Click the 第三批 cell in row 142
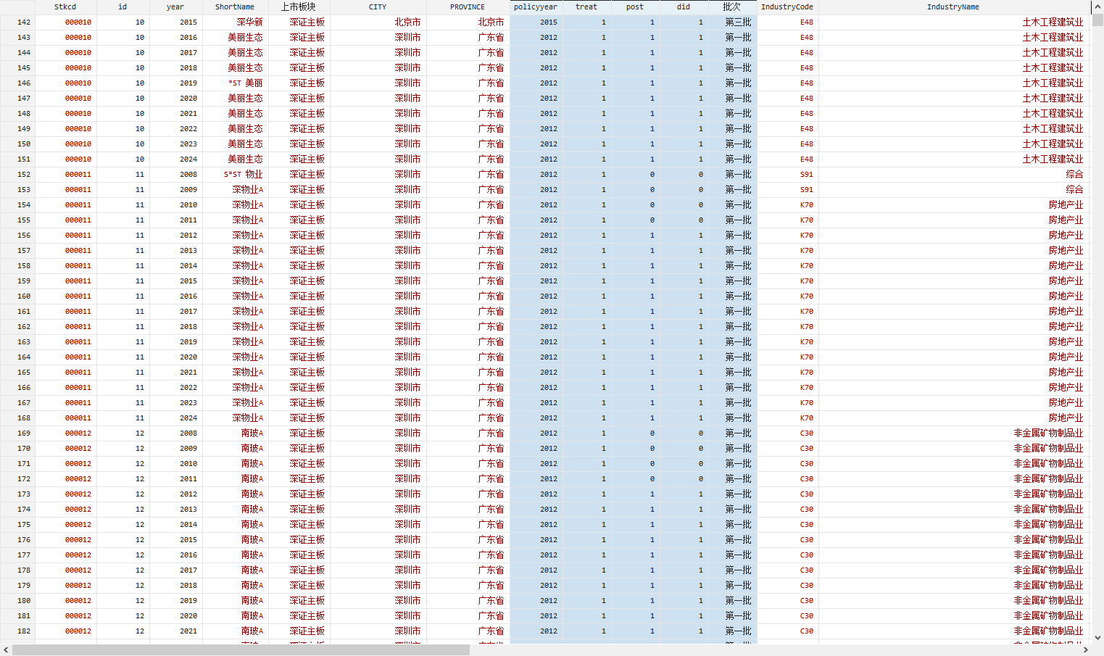Screen dimensions: 1104x656 [x=738, y=22]
